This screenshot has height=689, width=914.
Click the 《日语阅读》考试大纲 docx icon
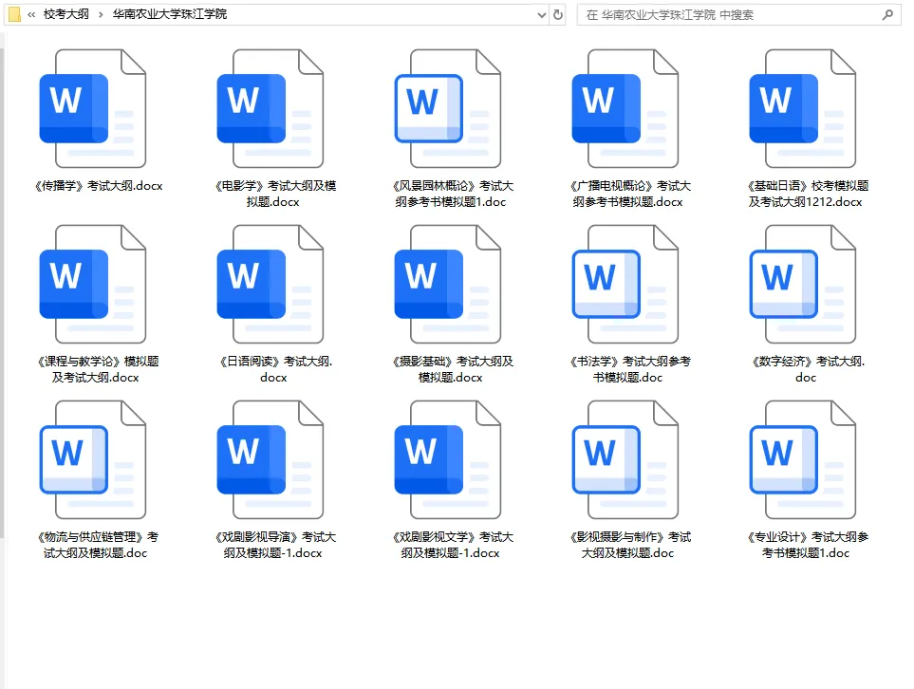pyautogui.click(x=270, y=284)
